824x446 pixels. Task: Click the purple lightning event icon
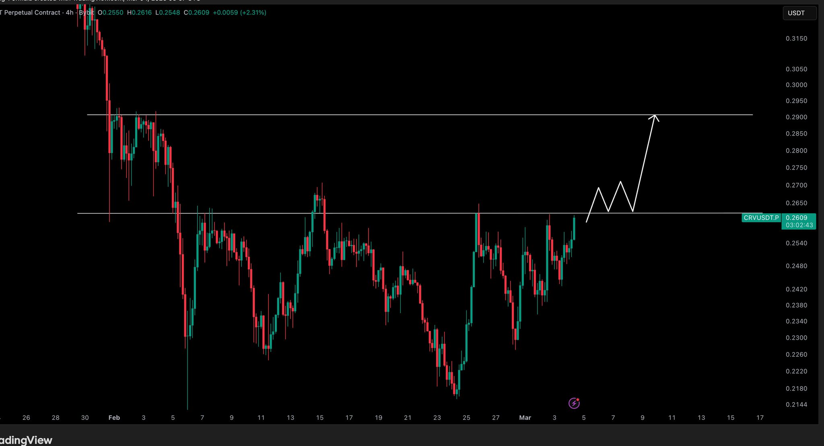(x=574, y=403)
